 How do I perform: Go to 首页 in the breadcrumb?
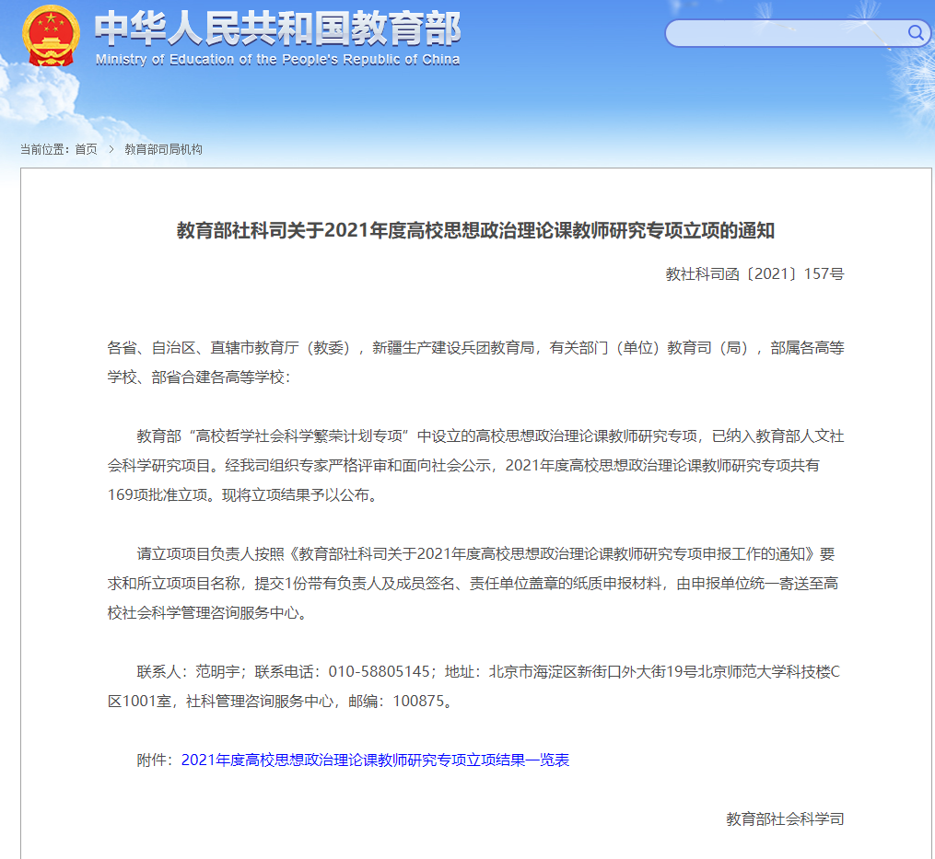pos(86,149)
